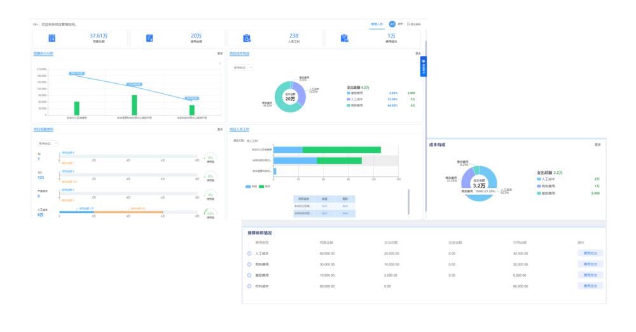636x332 pixels.
Task: Click 费用支出 button for 人工成本 row
Action: (x=590, y=253)
